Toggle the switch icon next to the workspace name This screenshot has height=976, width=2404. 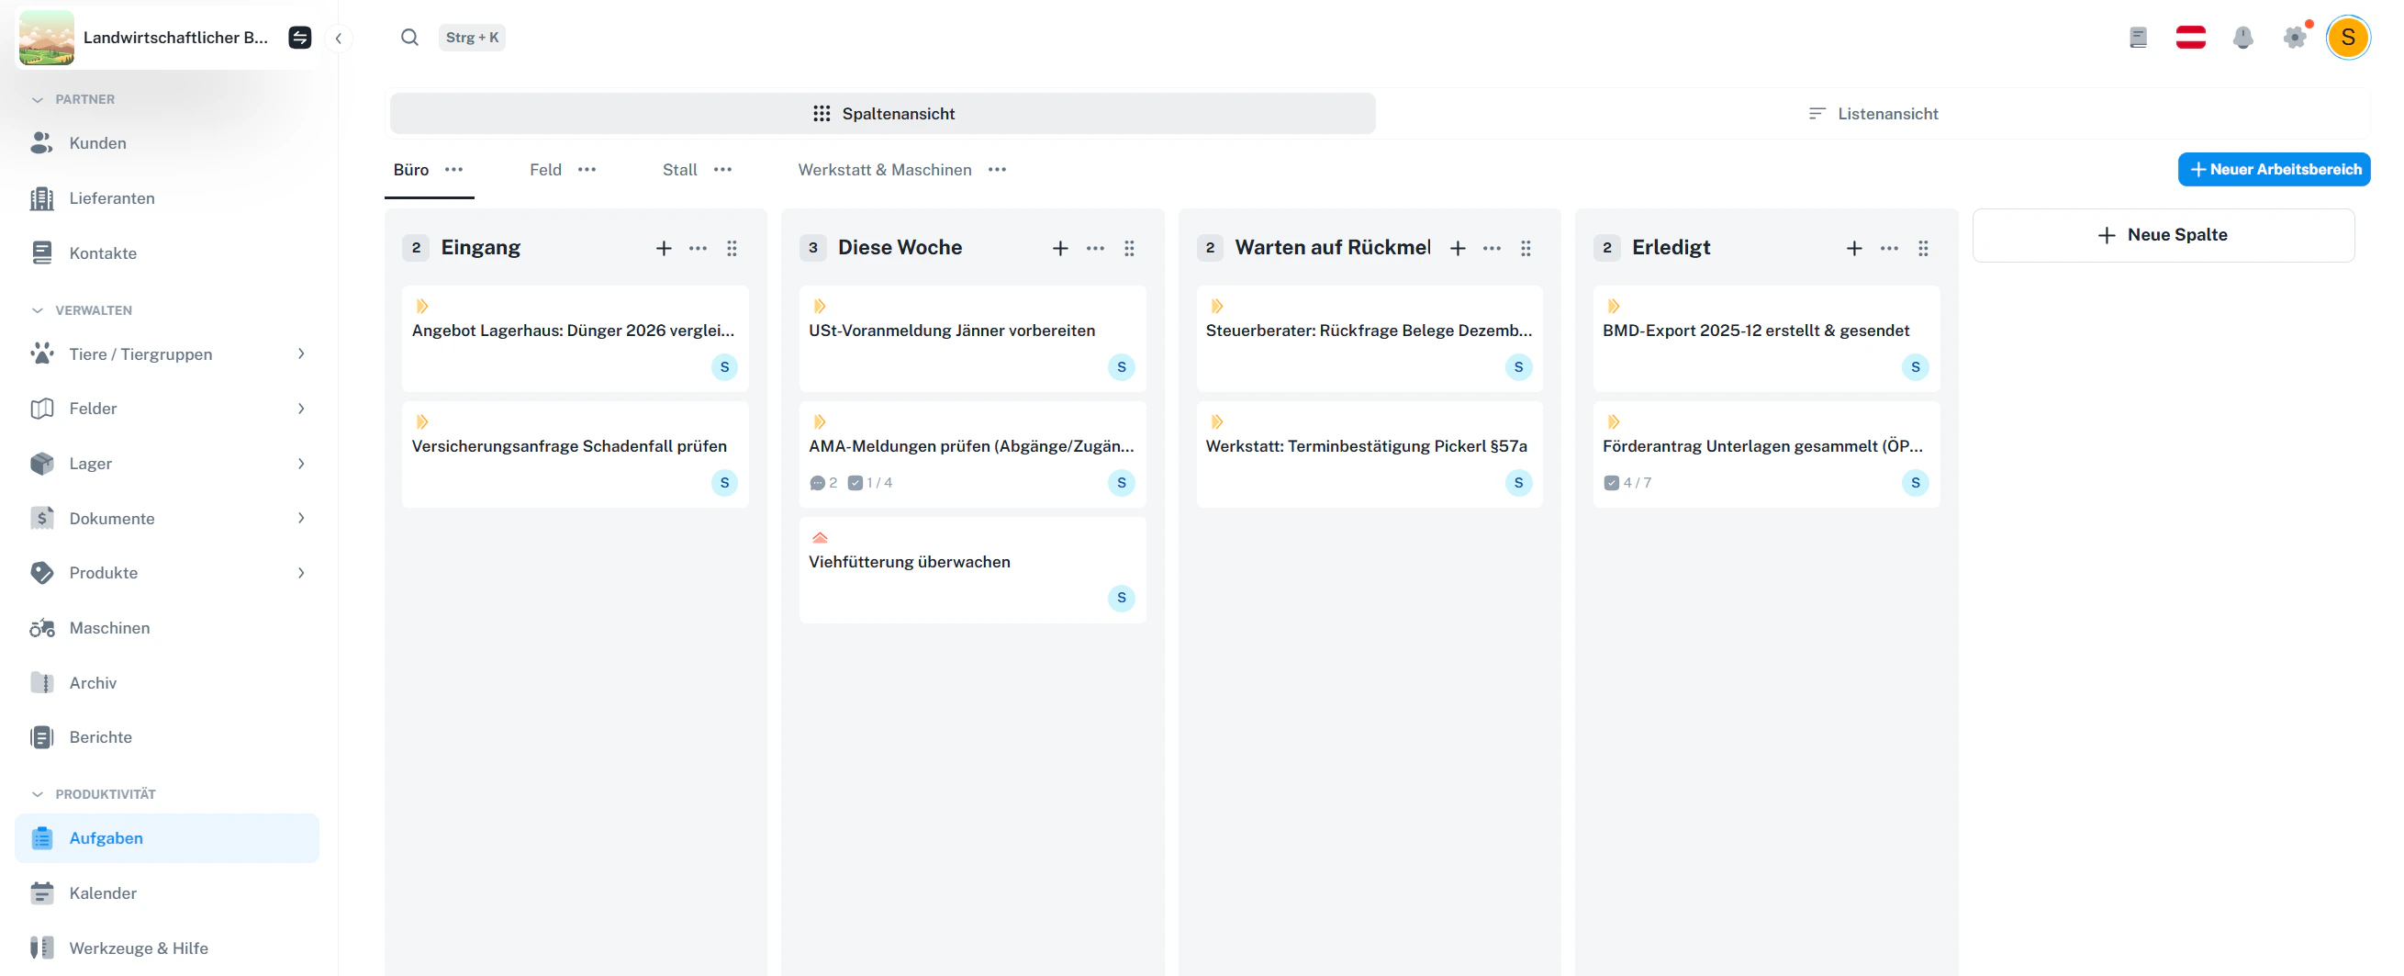298,38
